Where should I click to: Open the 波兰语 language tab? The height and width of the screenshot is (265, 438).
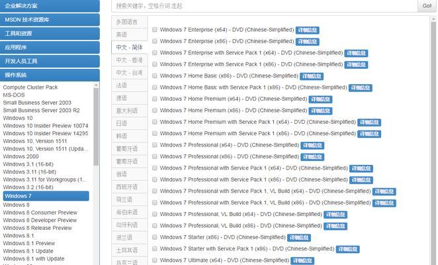click(129, 238)
